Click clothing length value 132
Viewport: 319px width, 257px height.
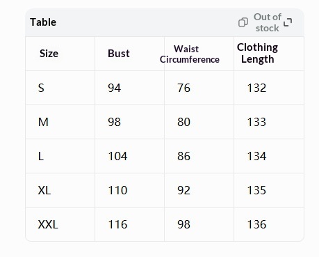pyautogui.click(x=256, y=88)
